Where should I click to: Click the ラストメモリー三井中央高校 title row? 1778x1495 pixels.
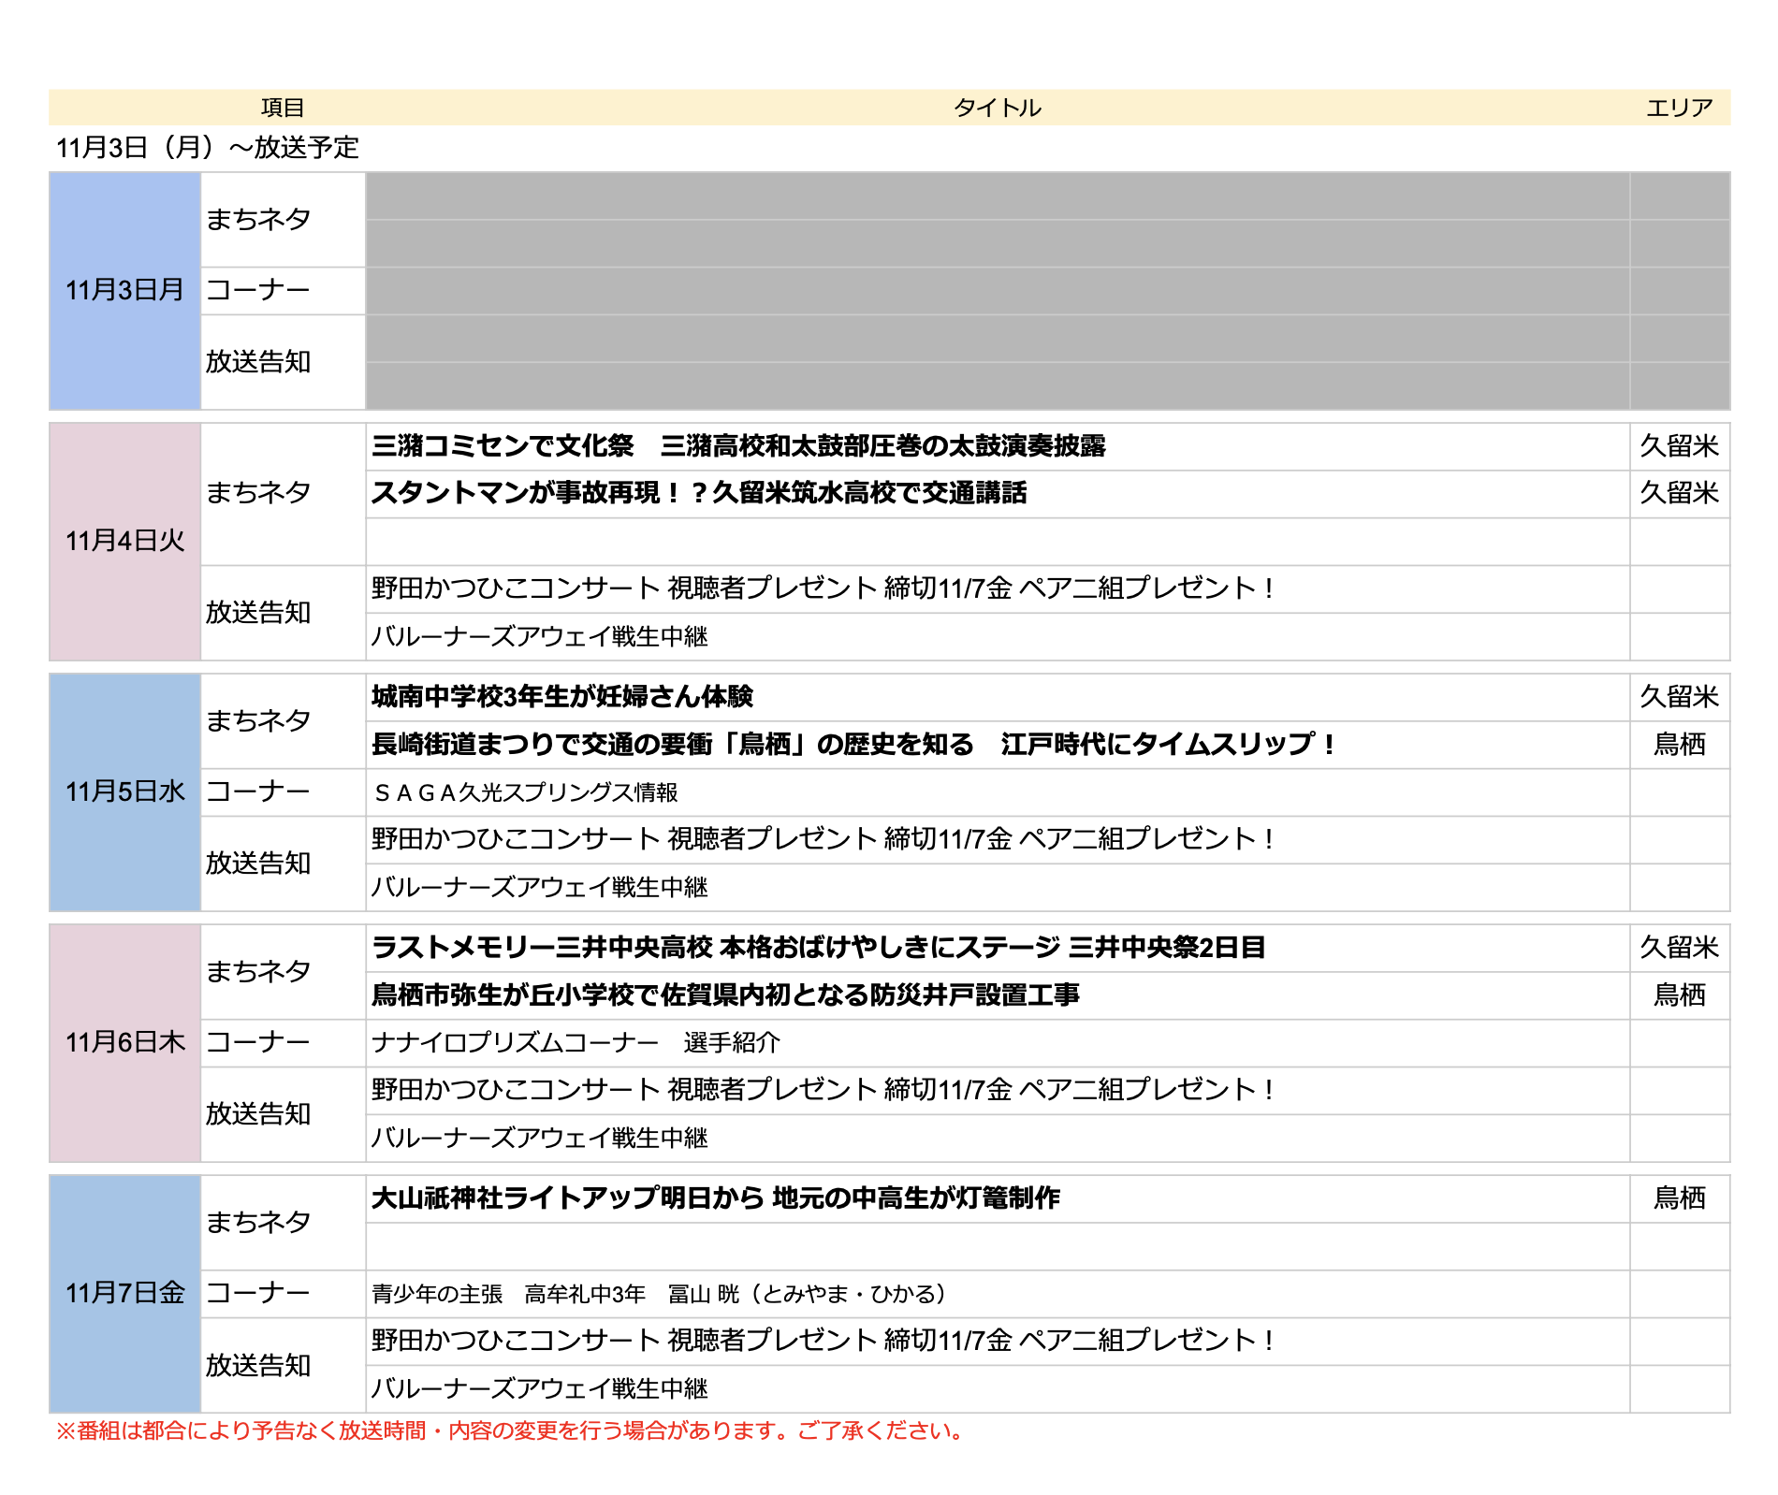tap(818, 948)
